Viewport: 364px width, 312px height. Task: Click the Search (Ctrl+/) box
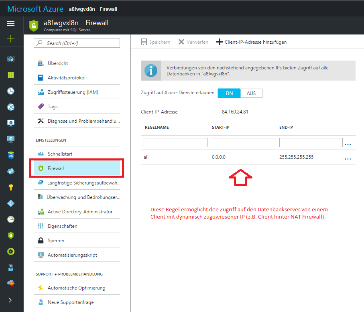point(77,43)
